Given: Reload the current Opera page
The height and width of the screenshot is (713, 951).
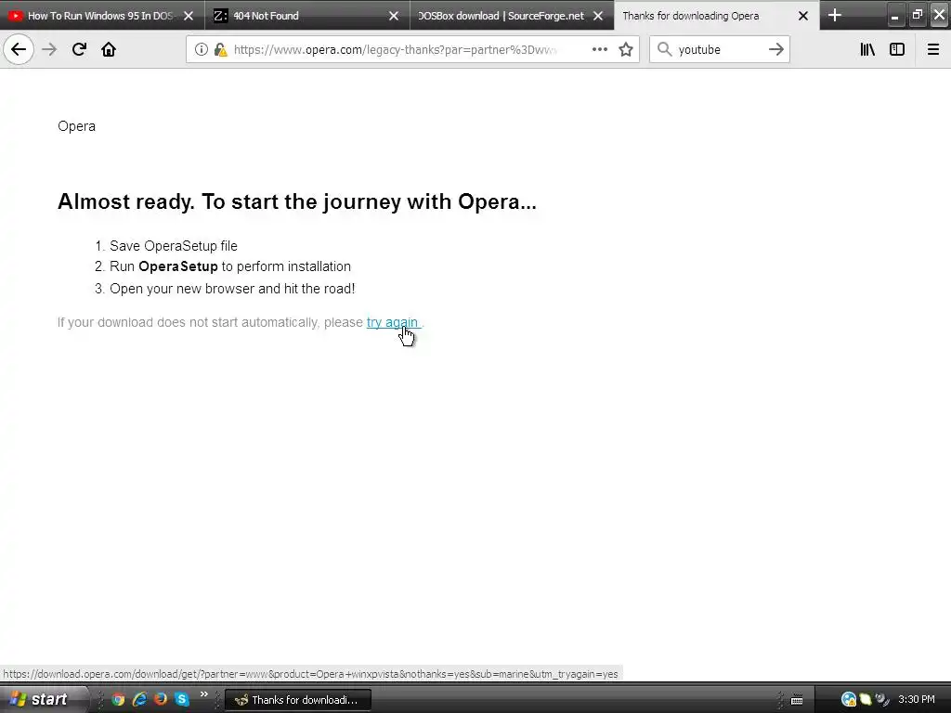Looking at the screenshot, I should [x=79, y=49].
